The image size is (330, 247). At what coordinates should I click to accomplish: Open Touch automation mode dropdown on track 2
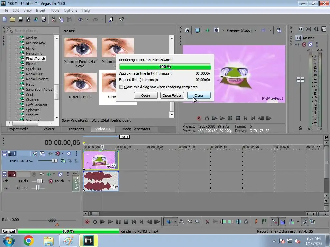point(69,181)
